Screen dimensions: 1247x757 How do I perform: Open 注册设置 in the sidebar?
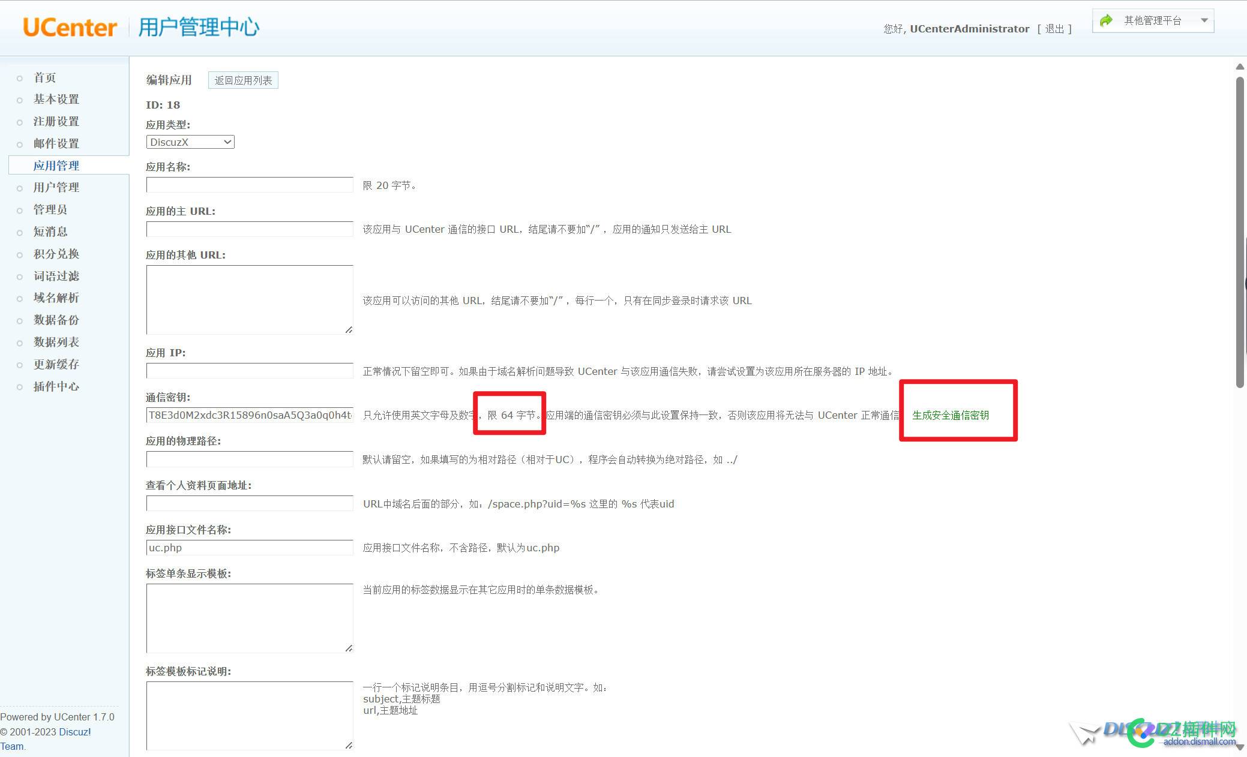56,121
